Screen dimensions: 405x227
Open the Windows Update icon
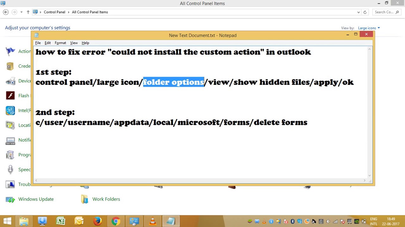pos(10,199)
